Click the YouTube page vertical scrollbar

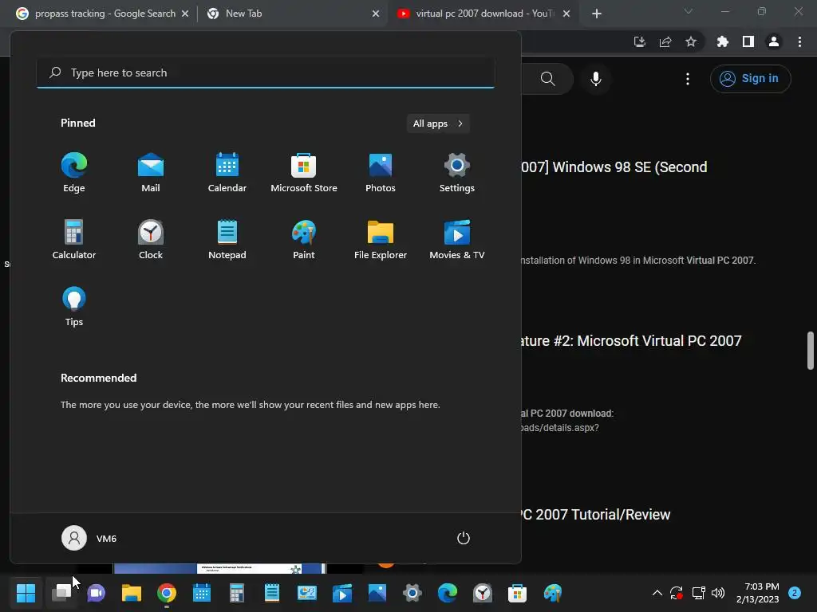coord(811,351)
